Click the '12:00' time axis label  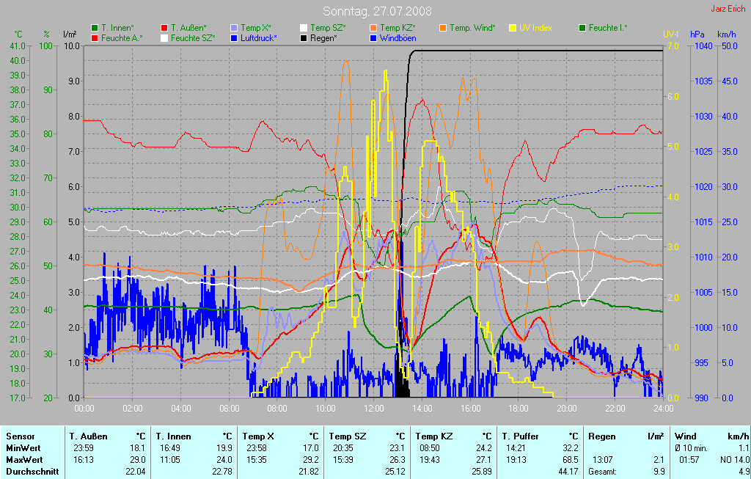(x=374, y=409)
